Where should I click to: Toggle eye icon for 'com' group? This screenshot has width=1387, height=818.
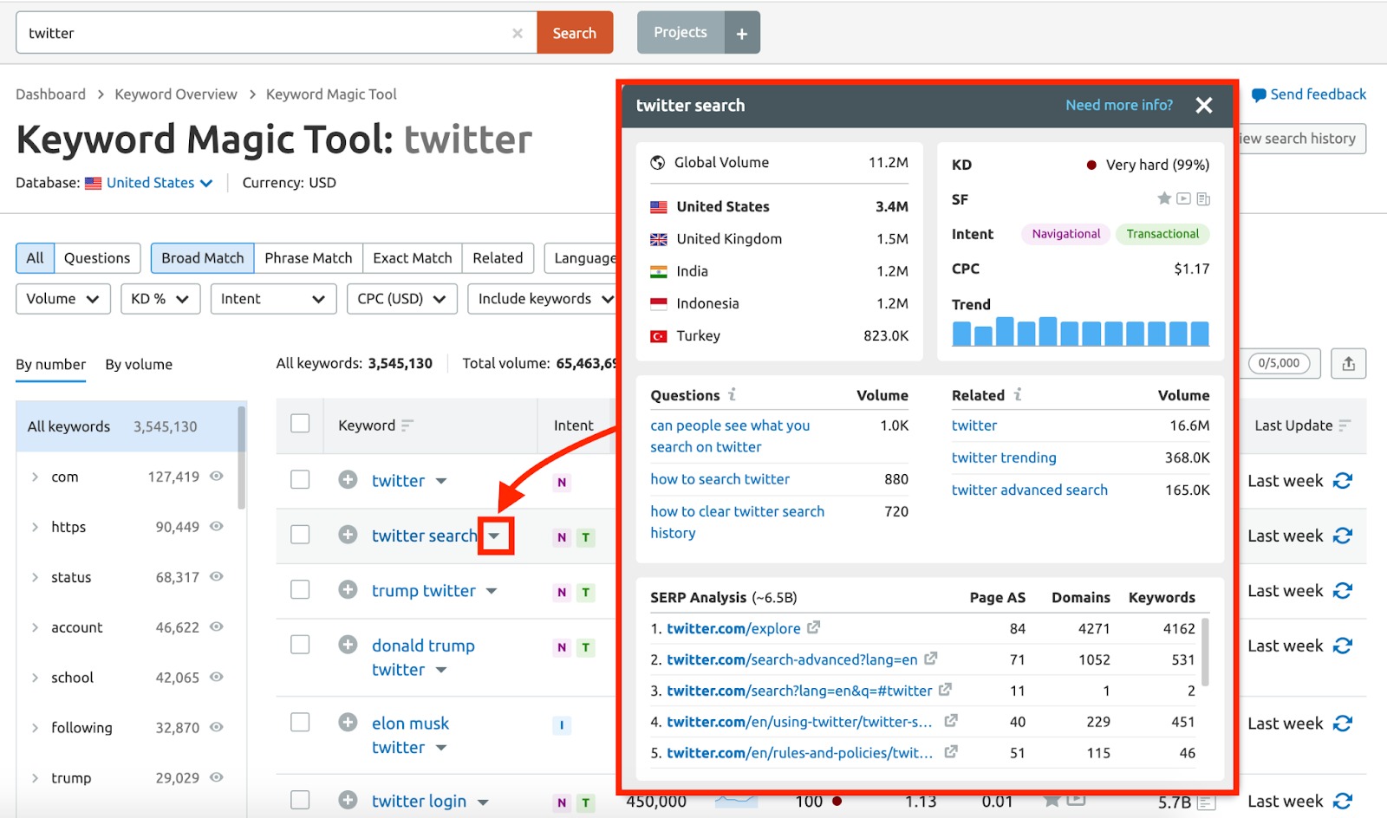pos(217,476)
